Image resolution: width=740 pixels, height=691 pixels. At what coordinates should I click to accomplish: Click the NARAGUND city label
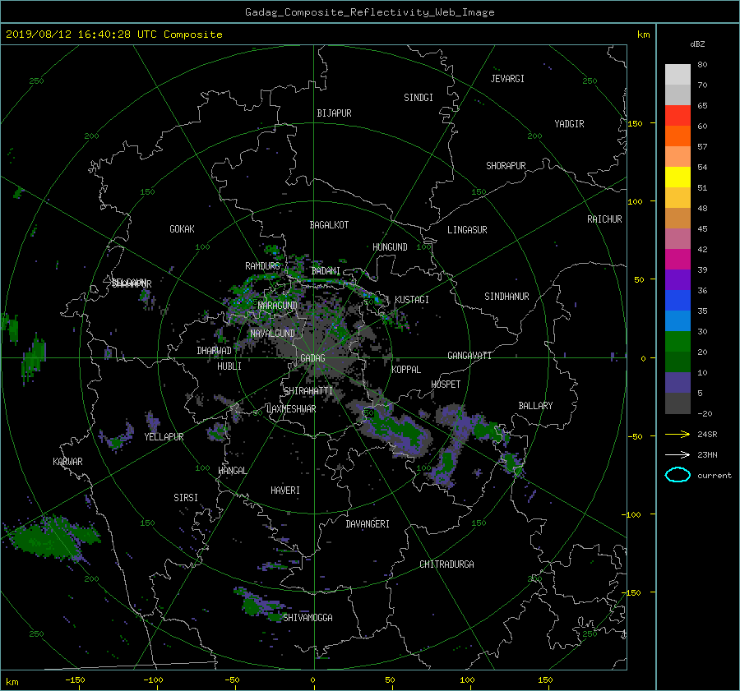(x=278, y=306)
